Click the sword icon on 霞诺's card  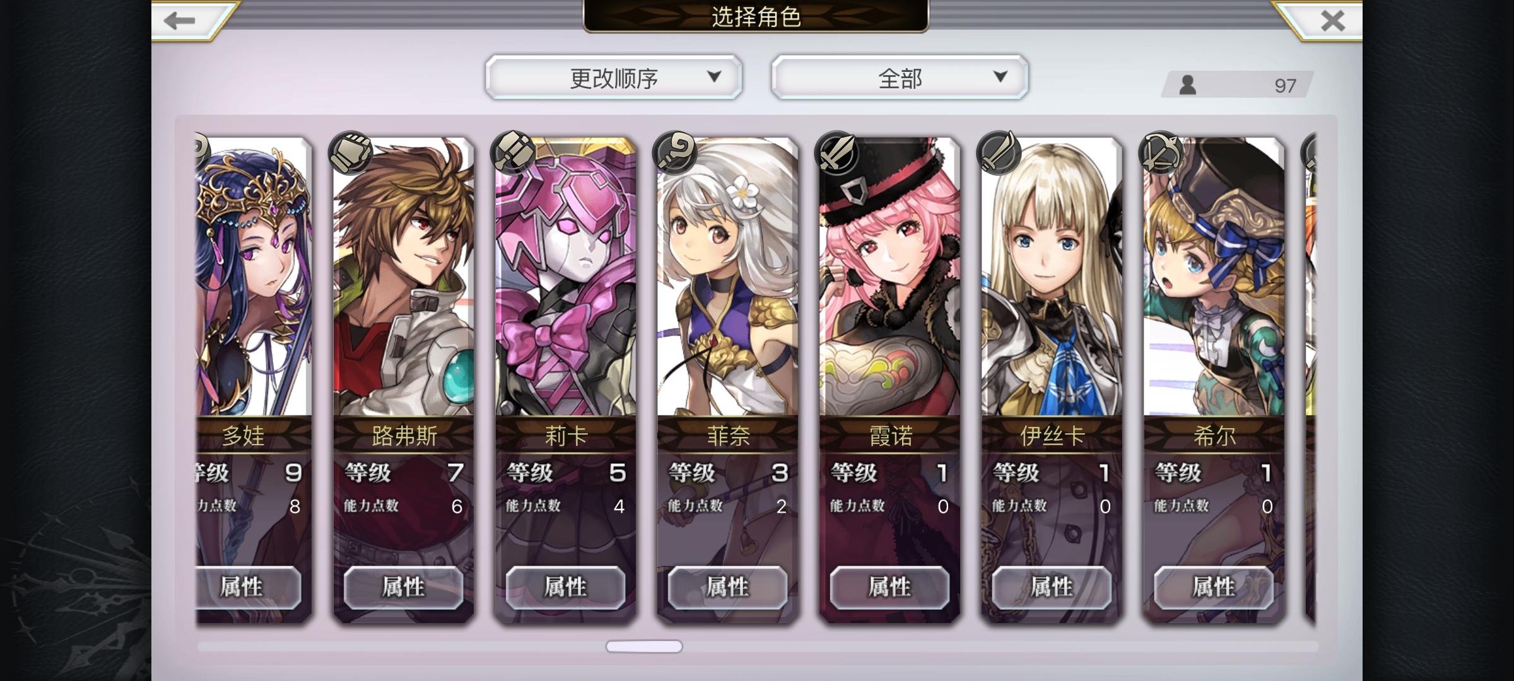coord(837,153)
